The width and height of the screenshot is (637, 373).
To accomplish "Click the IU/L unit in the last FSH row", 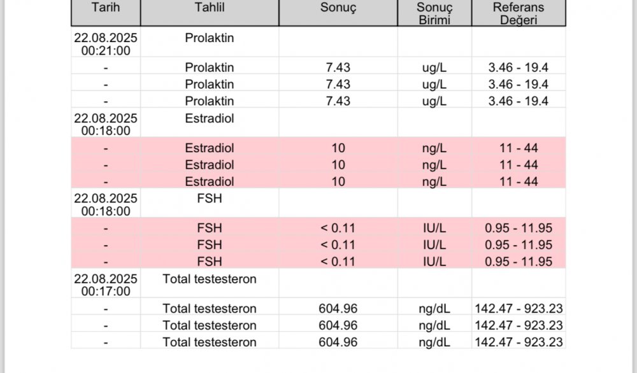I will 434,262.
